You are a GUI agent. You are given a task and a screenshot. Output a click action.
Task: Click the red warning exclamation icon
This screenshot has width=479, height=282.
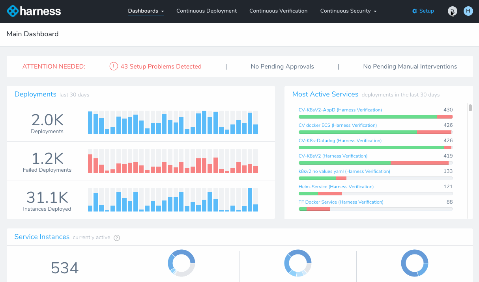click(114, 67)
